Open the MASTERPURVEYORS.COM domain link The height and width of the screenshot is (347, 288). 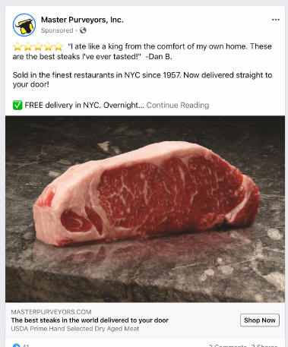pyautogui.click(x=51, y=312)
